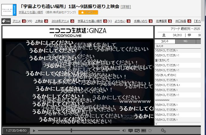
Task: Open the アニメ tag link
Action: pos(17,21)
